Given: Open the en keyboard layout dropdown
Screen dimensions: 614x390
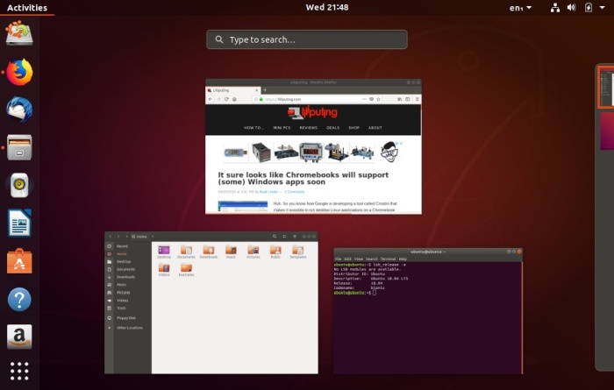Looking at the screenshot, I should 520,7.
